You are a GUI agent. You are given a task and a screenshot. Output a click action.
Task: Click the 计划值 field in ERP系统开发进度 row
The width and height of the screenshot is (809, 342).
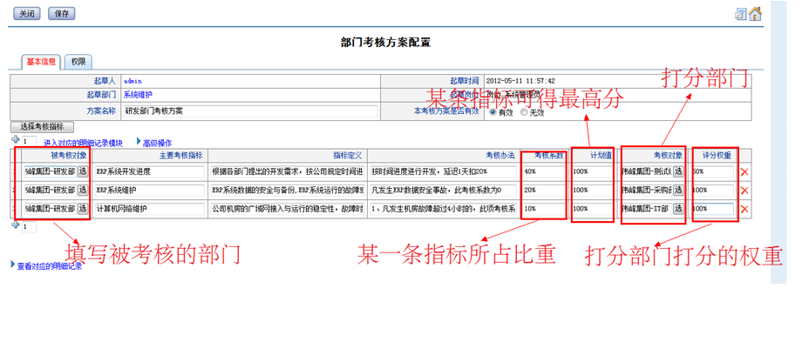592,171
